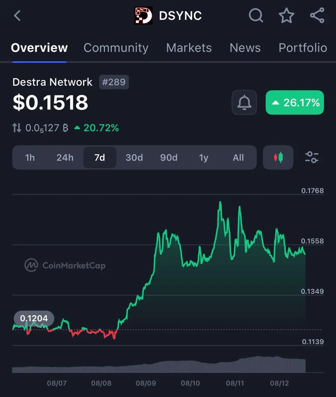Tap the DSYNC title text

[x=180, y=16]
